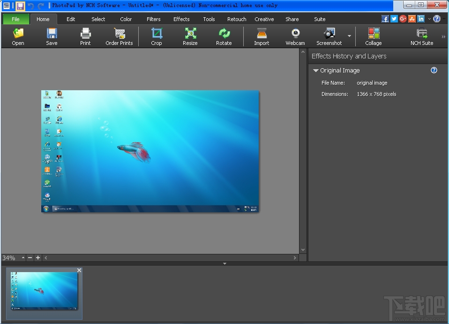Select the Rotate tool
Viewport: 449px width, 324px height.
(224, 36)
